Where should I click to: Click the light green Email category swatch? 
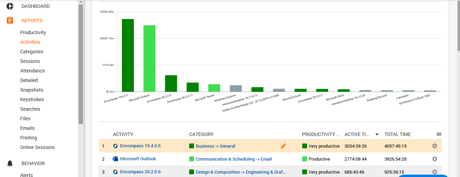click(192, 159)
